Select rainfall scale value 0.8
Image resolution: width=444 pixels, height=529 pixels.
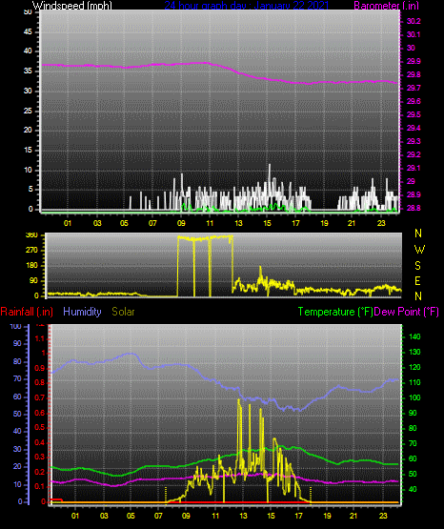click(40, 383)
